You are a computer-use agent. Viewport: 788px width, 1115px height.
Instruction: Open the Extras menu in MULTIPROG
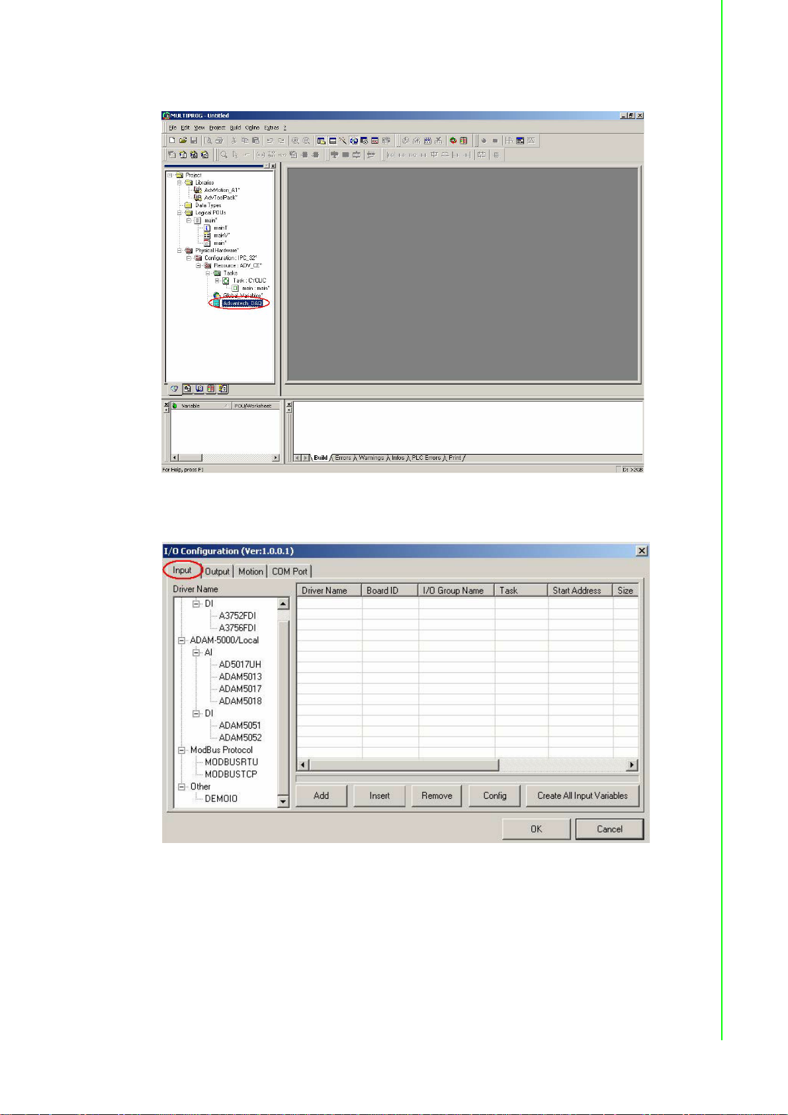point(271,128)
